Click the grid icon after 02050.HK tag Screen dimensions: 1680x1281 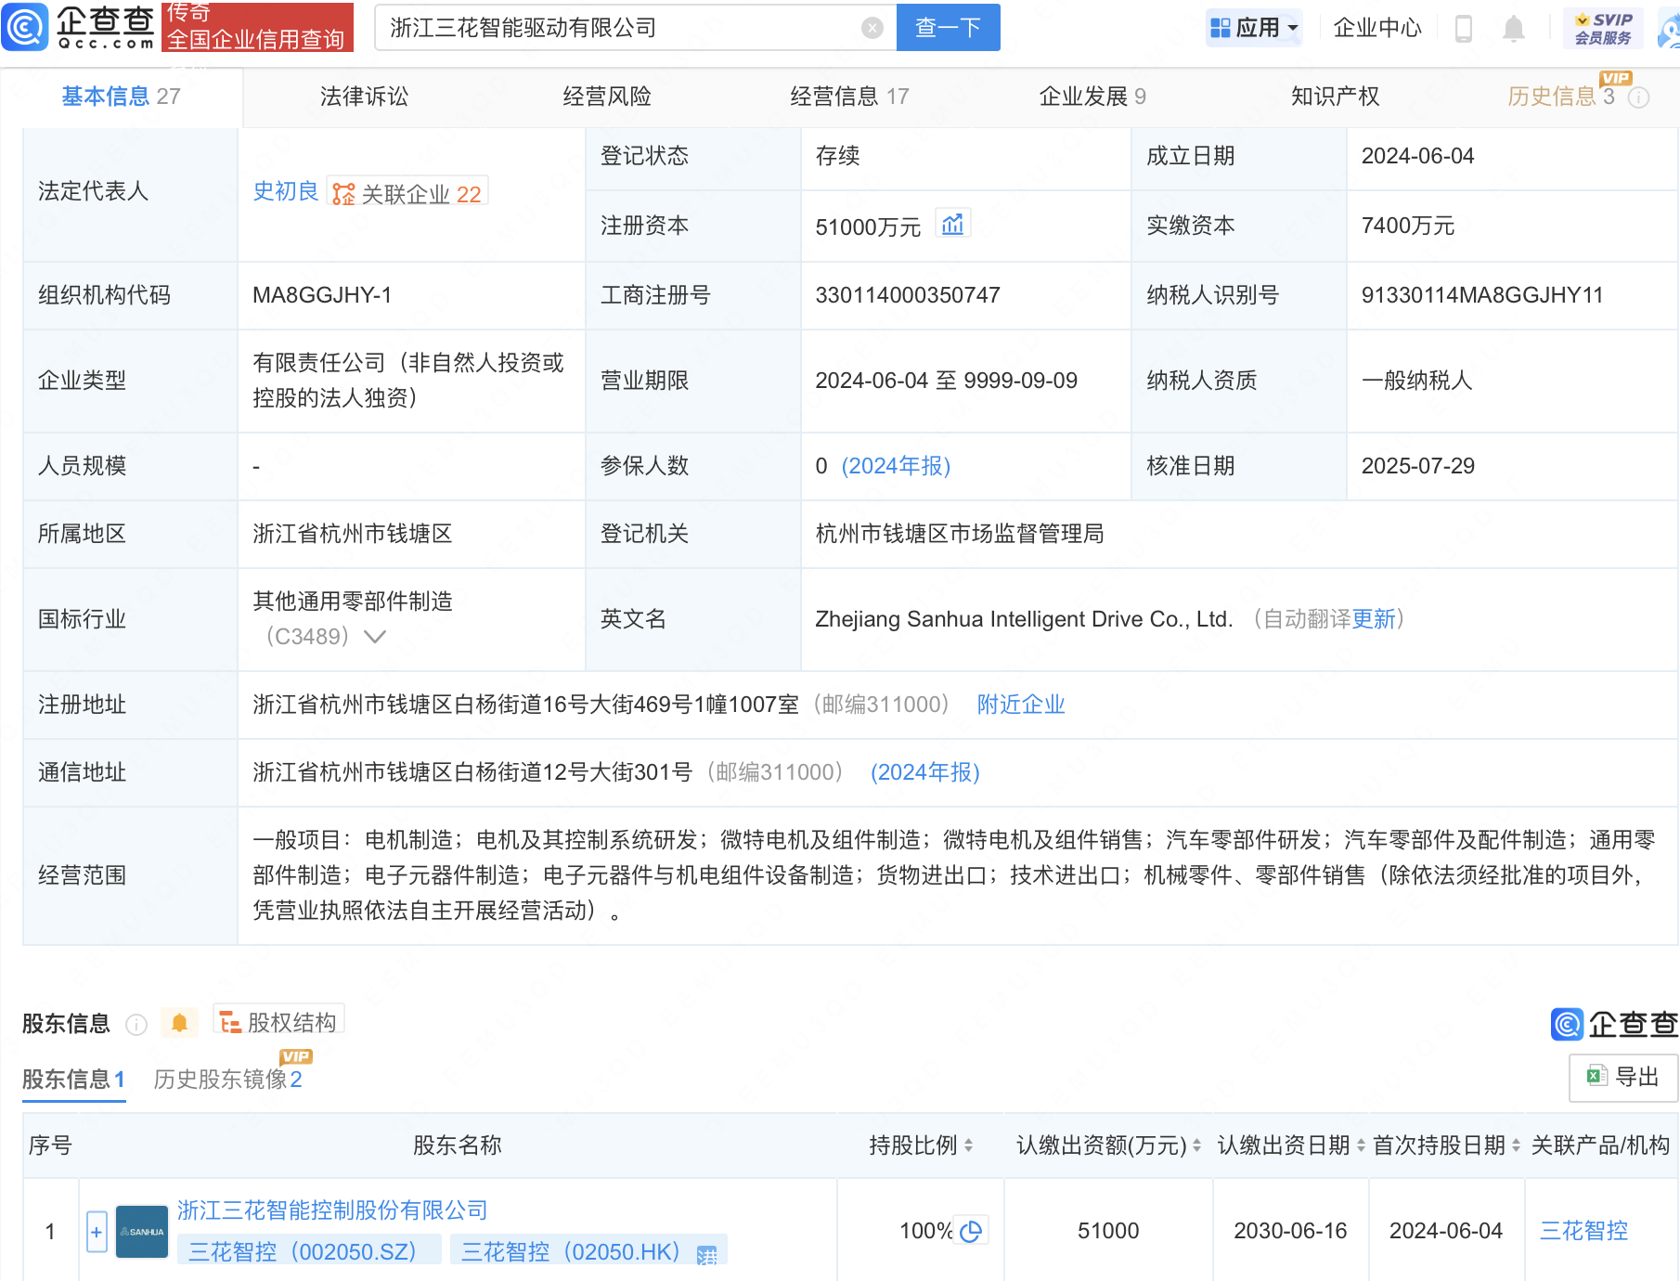(707, 1255)
